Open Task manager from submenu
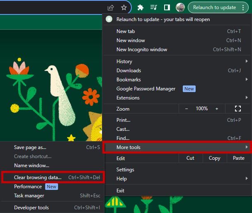252x213 pixels. tap(52, 196)
